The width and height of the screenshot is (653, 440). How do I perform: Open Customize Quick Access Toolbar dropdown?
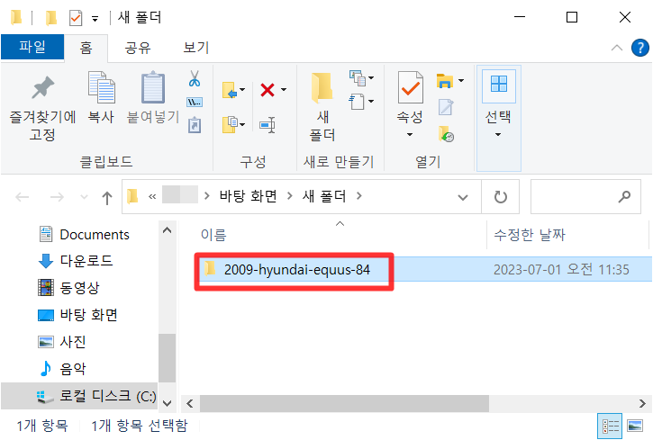[95, 19]
